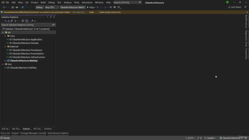Collapse the Core folder node

point(5,36)
